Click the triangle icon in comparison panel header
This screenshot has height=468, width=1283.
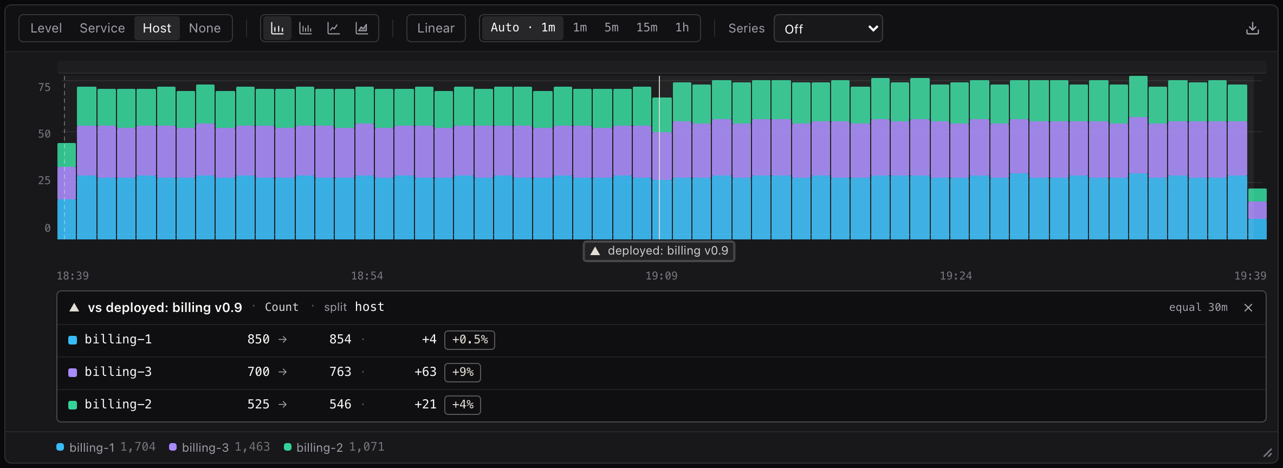coord(74,308)
